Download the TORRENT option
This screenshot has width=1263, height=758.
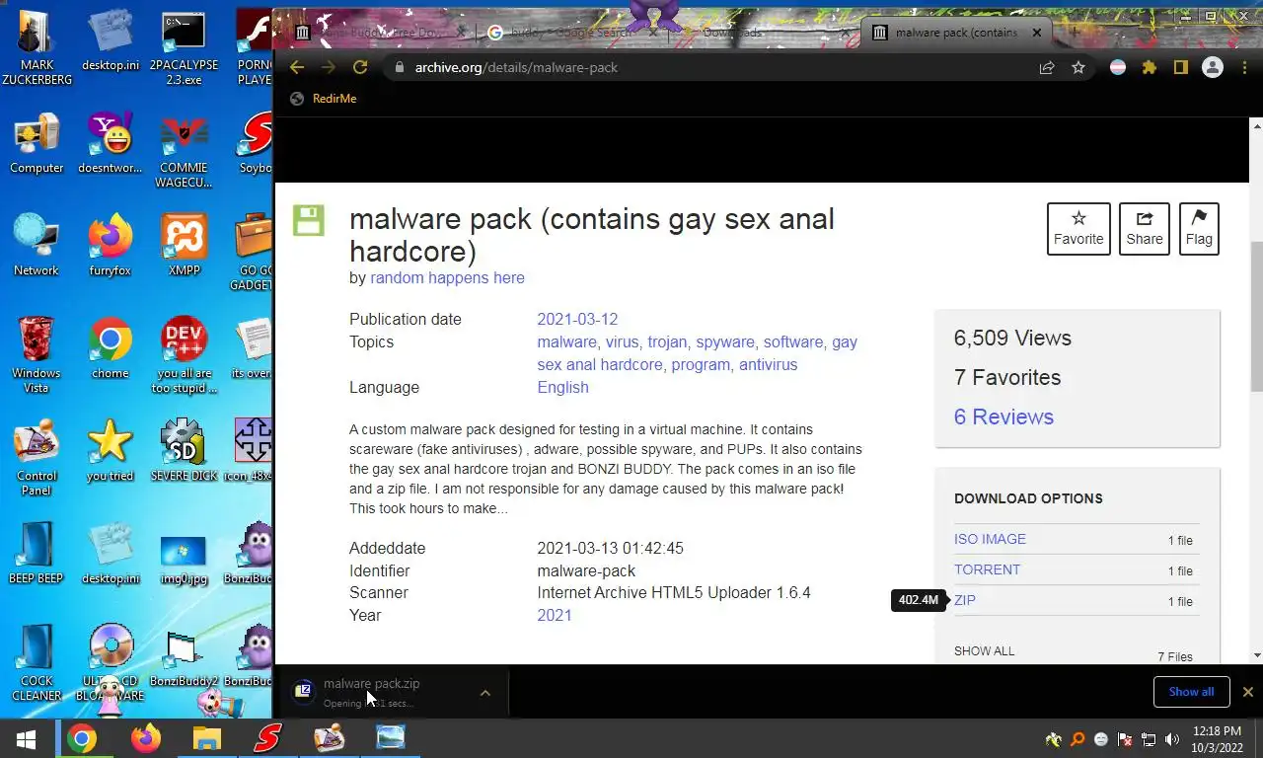[x=987, y=569]
